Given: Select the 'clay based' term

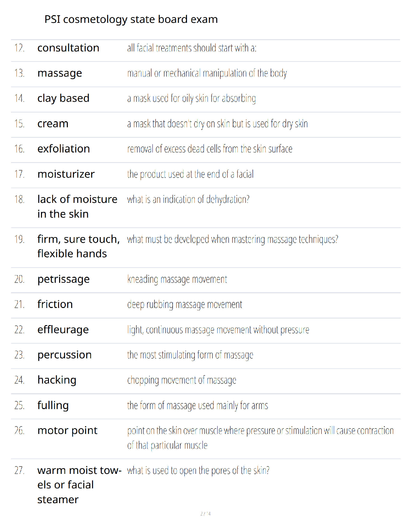Looking at the screenshot, I should 63,98.
